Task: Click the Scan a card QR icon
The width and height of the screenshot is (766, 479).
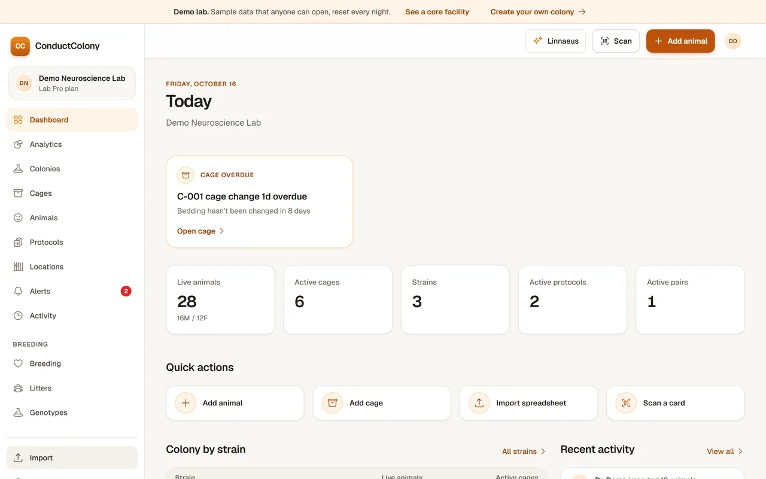Action: (626, 403)
